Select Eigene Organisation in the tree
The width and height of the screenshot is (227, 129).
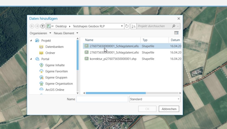click(59, 83)
